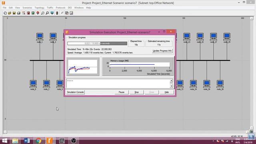Image resolution: width=256 pixels, height=144 pixels.
Task: Click the workspace horizontal scroll-left arrow
Action: click(x=5, y=132)
